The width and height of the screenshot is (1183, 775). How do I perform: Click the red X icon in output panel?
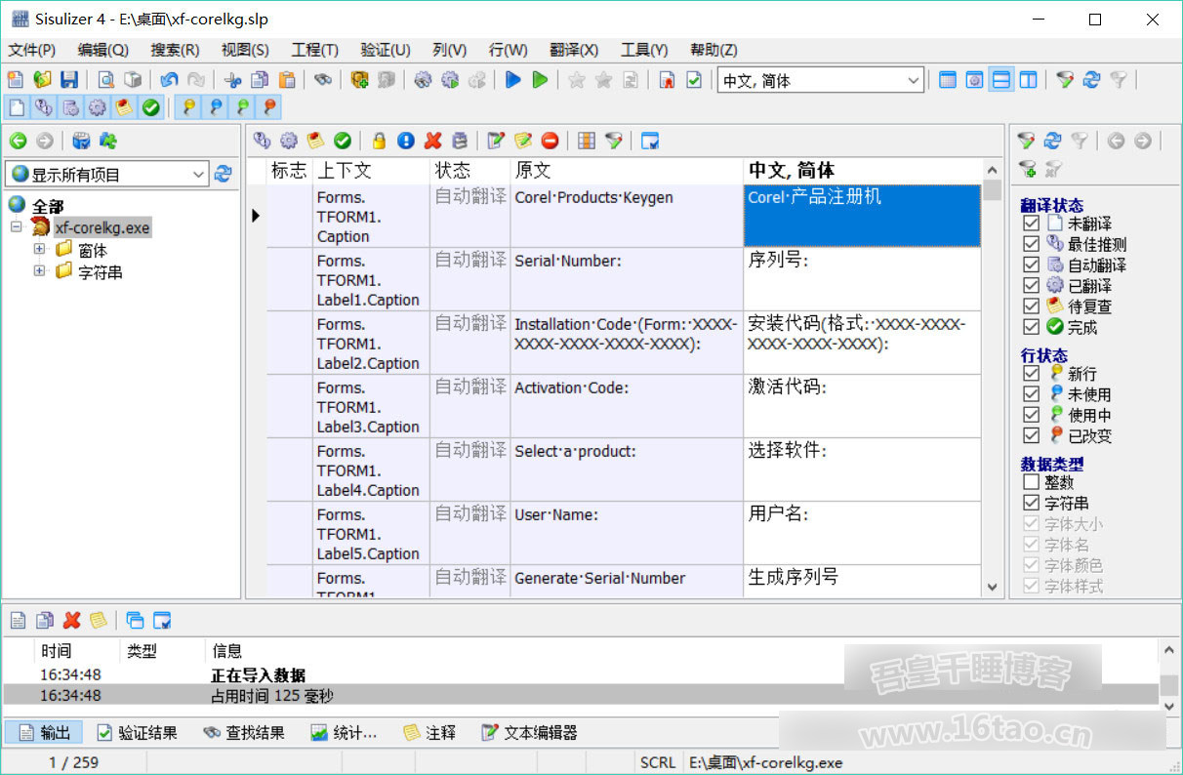(x=71, y=620)
